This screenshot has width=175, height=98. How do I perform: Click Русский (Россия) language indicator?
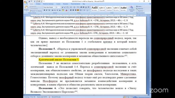(x=56, y=97)
